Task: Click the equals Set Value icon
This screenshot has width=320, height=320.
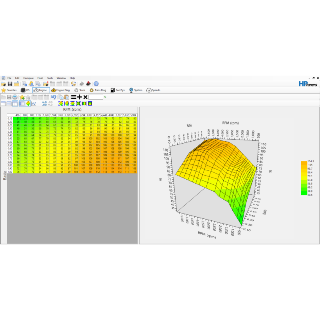Action: [x=74, y=97]
